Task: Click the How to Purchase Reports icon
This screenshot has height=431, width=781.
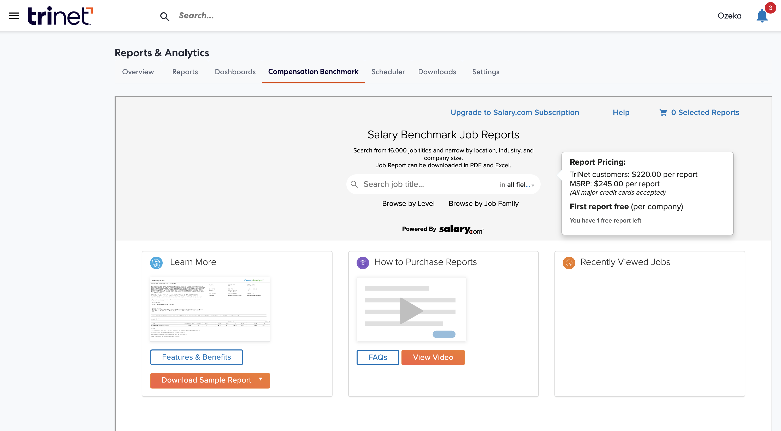Action: 363,263
